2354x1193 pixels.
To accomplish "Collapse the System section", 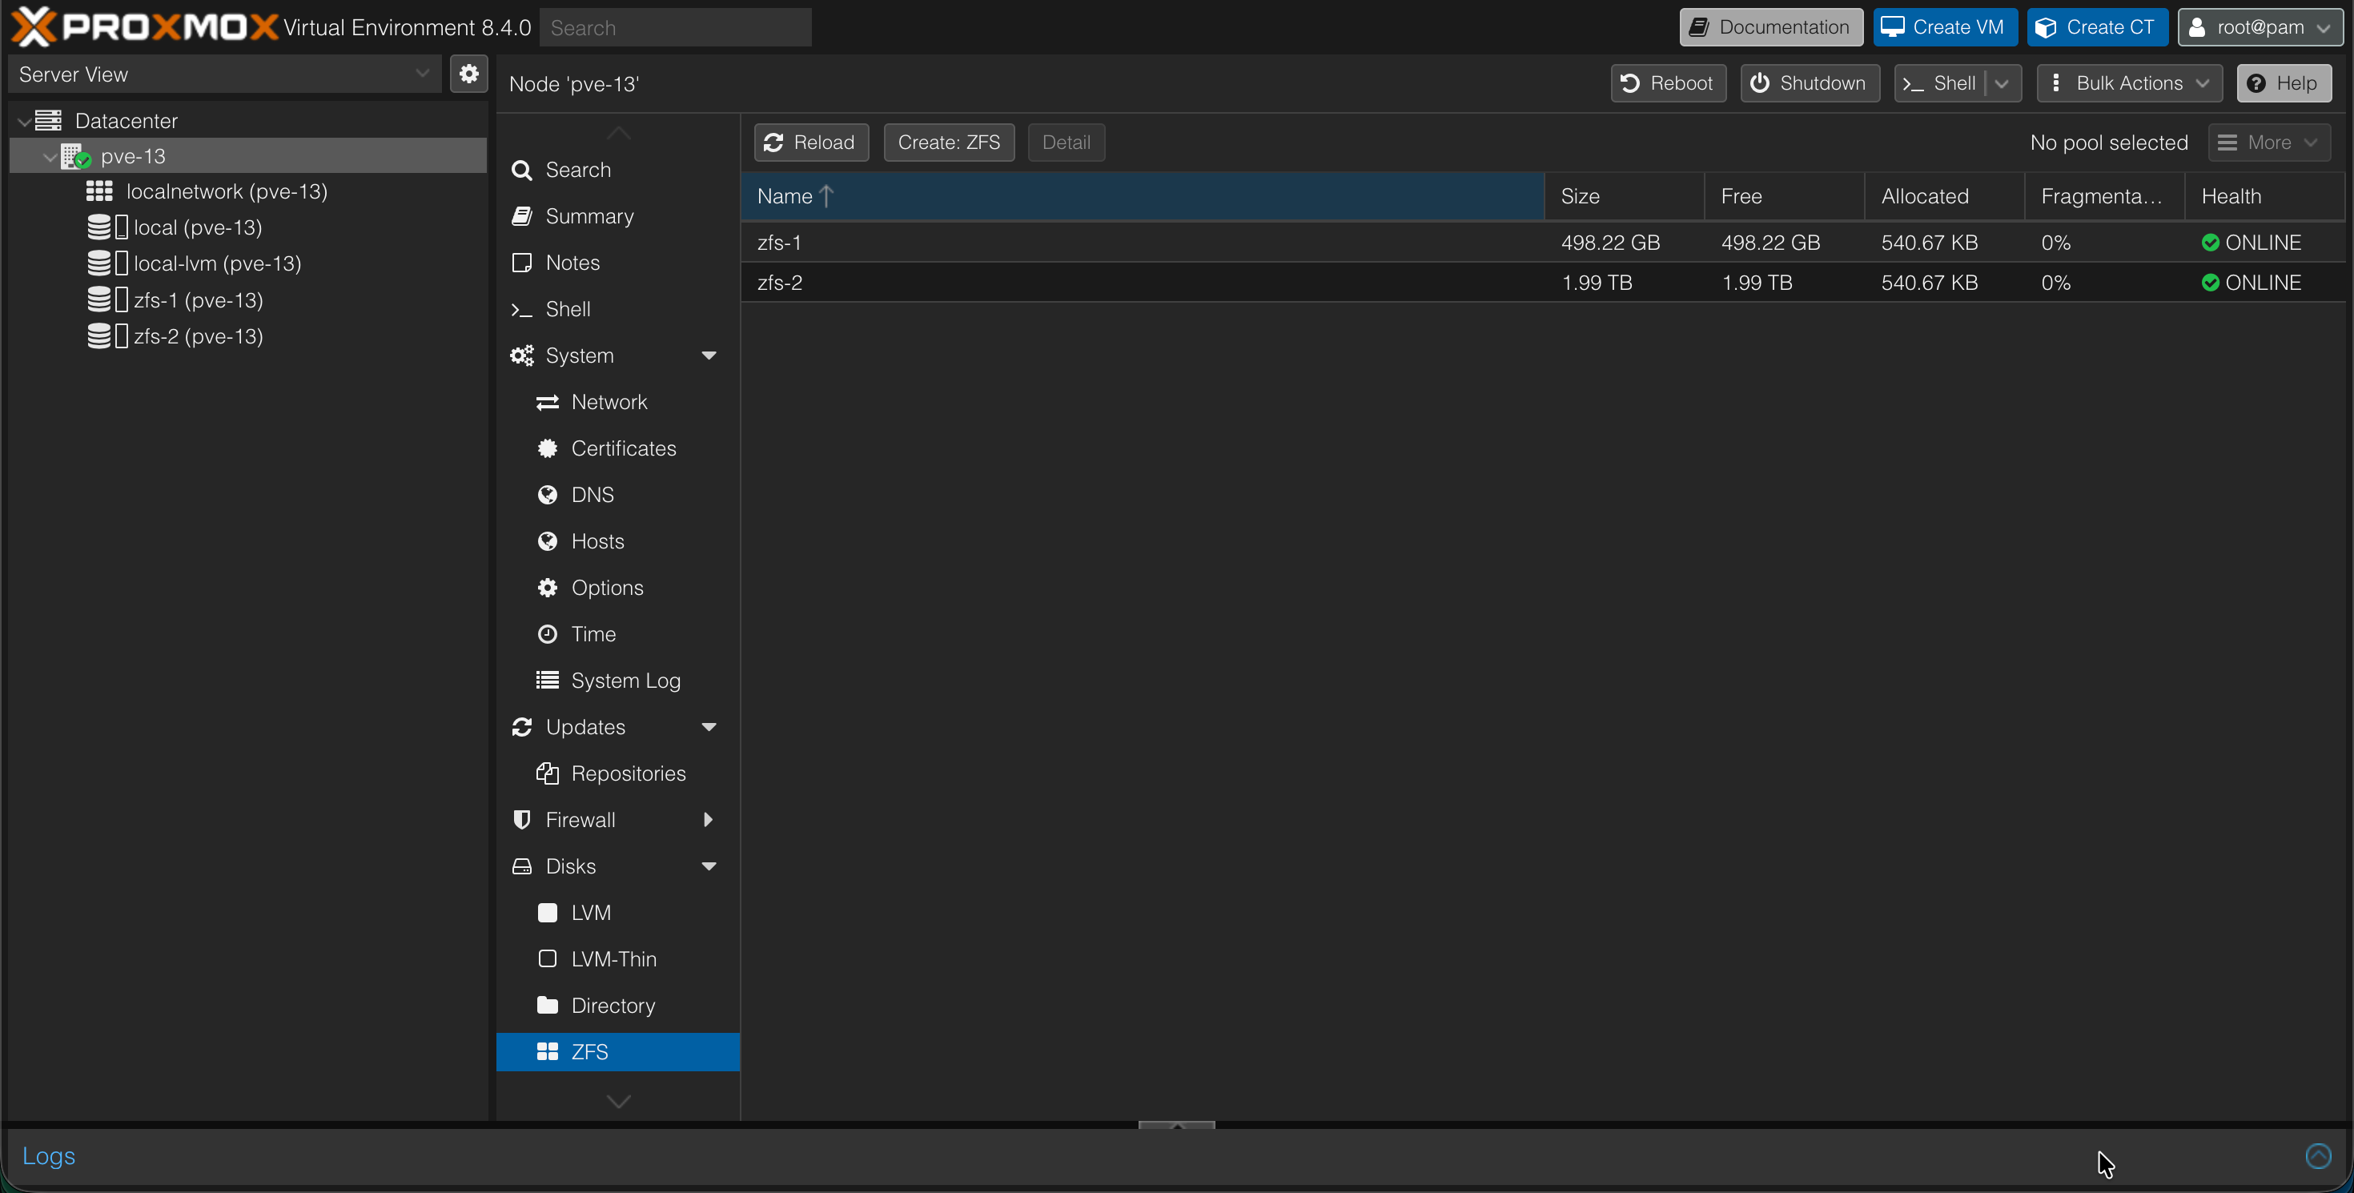I will tap(709, 355).
